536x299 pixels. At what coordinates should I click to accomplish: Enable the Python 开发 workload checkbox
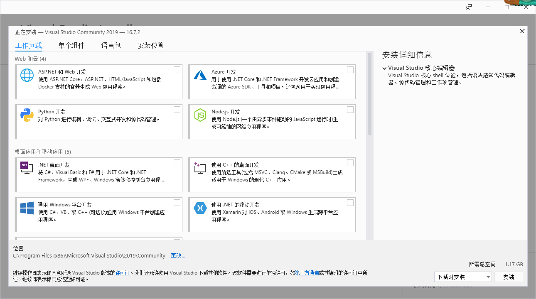(x=177, y=110)
